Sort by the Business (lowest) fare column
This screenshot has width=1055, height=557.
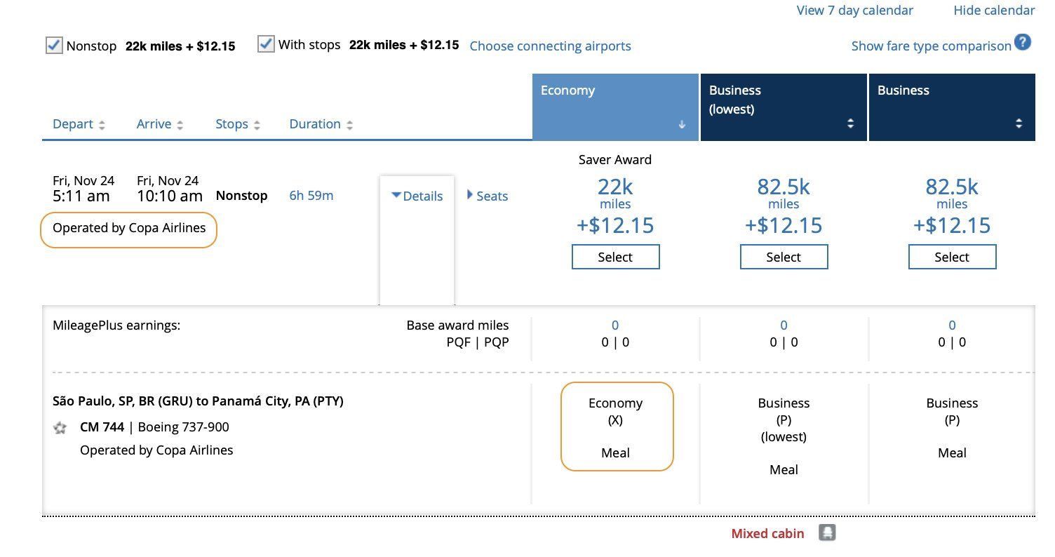(x=784, y=107)
